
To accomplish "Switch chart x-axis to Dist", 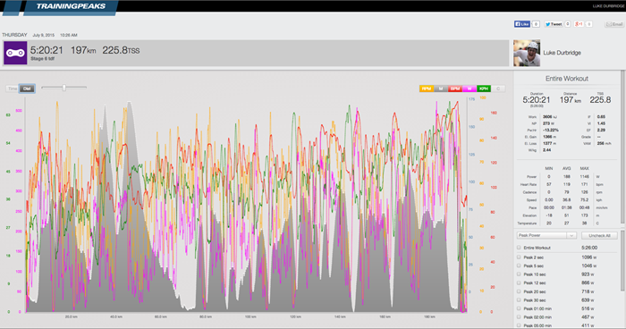I will [27, 89].
